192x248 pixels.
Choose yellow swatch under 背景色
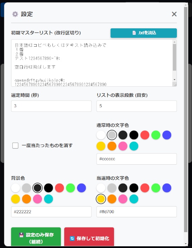point(15,199)
